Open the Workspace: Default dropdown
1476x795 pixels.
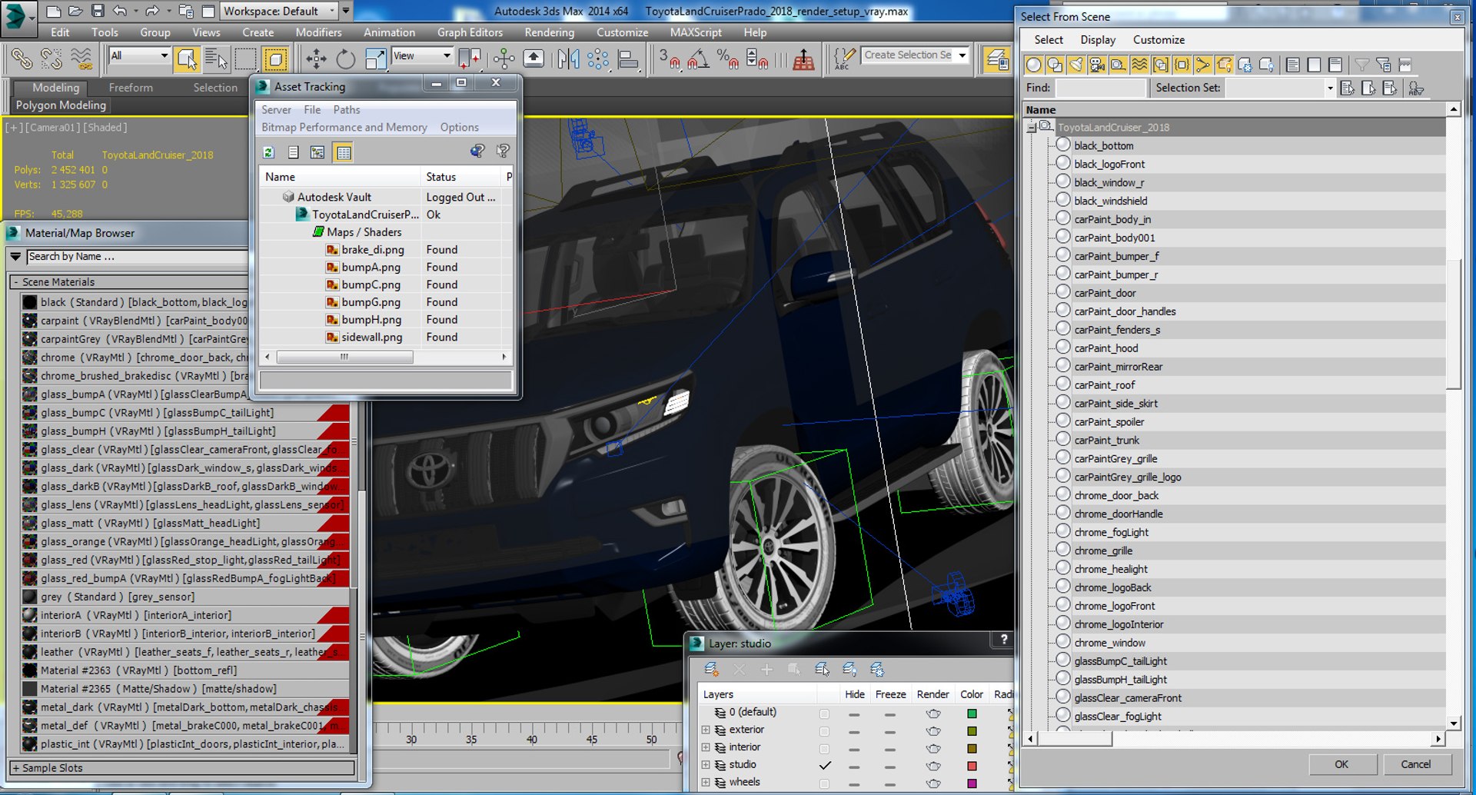point(280,11)
